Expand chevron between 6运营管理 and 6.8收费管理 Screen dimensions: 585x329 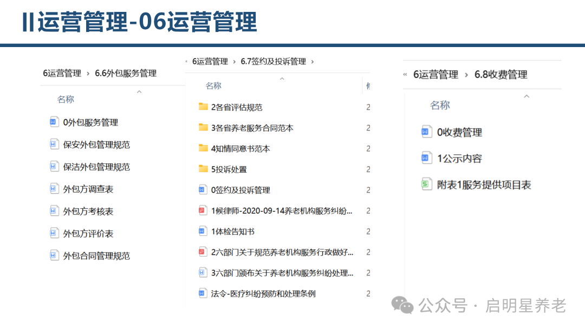coord(466,75)
